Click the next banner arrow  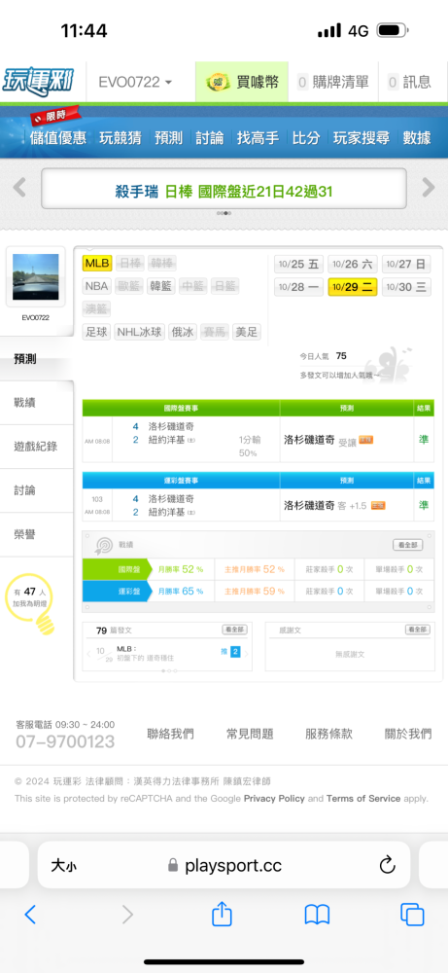pyautogui.click(x=429, y=188)
